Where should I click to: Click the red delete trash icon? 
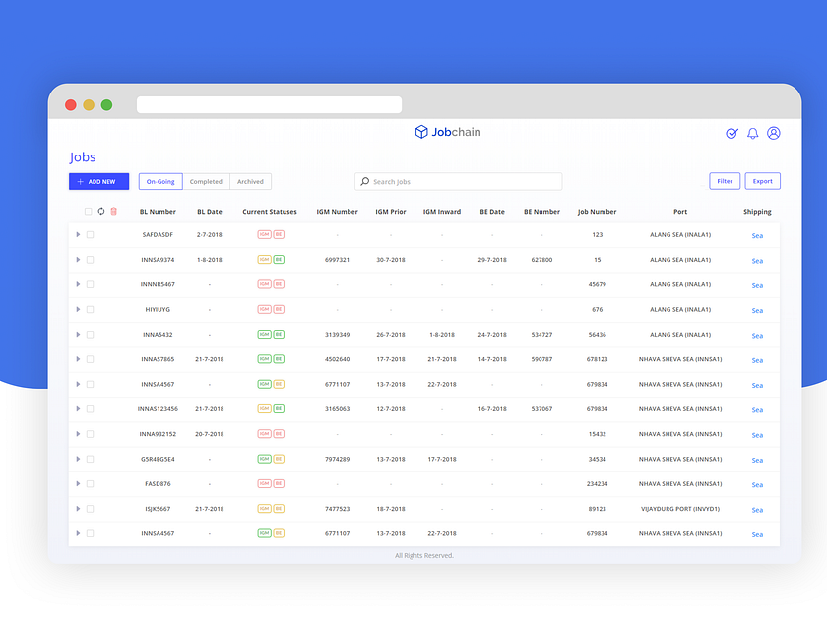(113, 211)
